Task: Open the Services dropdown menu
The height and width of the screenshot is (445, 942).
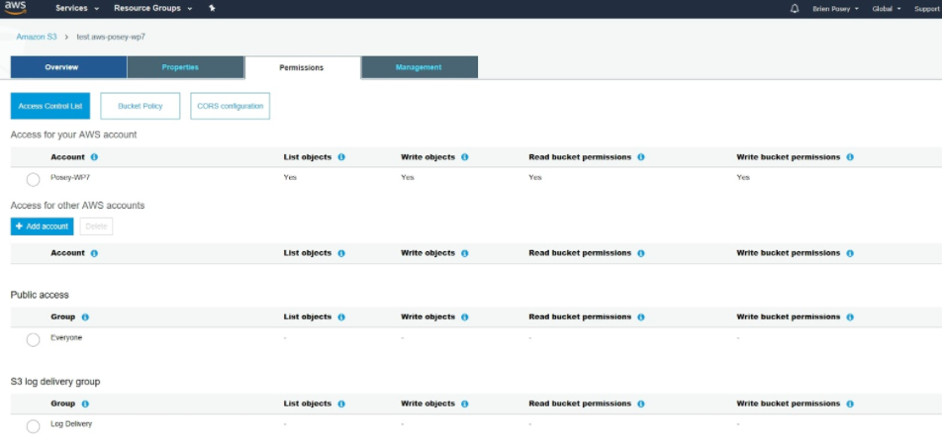Action: (77, 9)
